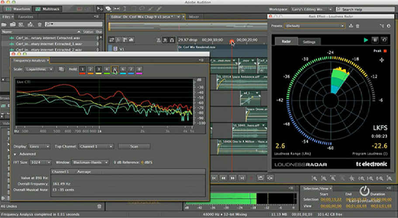Collapse the Advanced section
This screenshot has height=218, width=398.
point(15,154)
